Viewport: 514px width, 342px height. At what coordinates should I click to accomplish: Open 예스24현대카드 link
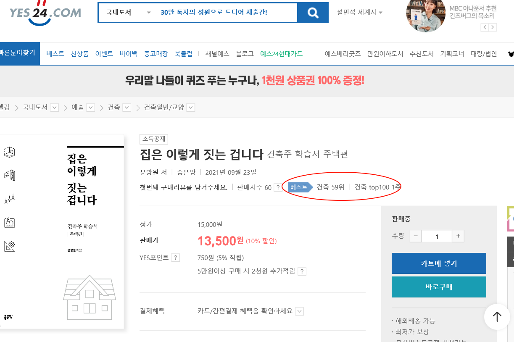point(282,54)
